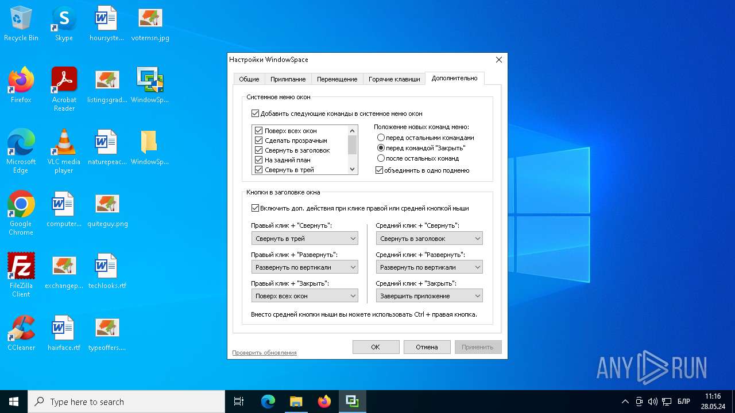Click the 'Применить' button

478,347
